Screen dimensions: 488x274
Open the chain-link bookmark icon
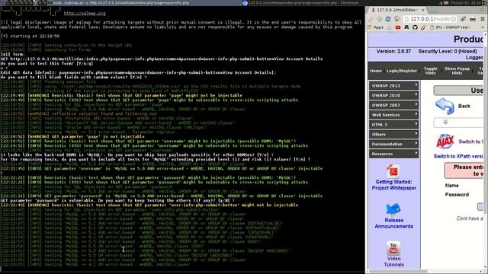coord(423,27)
